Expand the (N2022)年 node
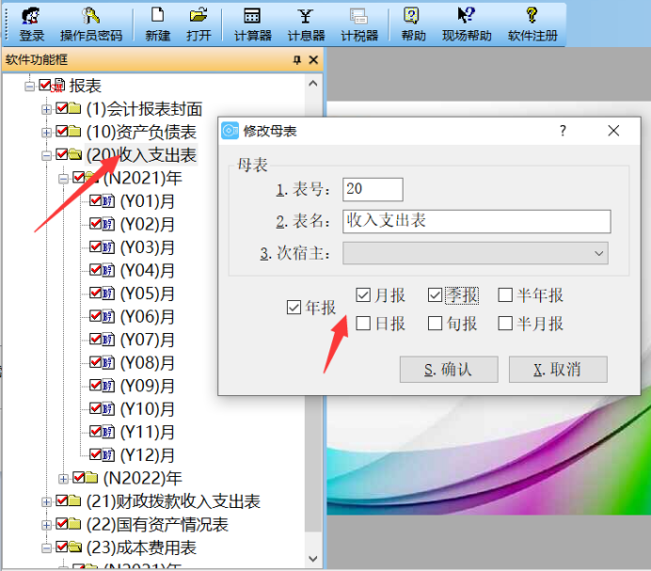This screenshot has height=571, width=651. pos(63,479)
